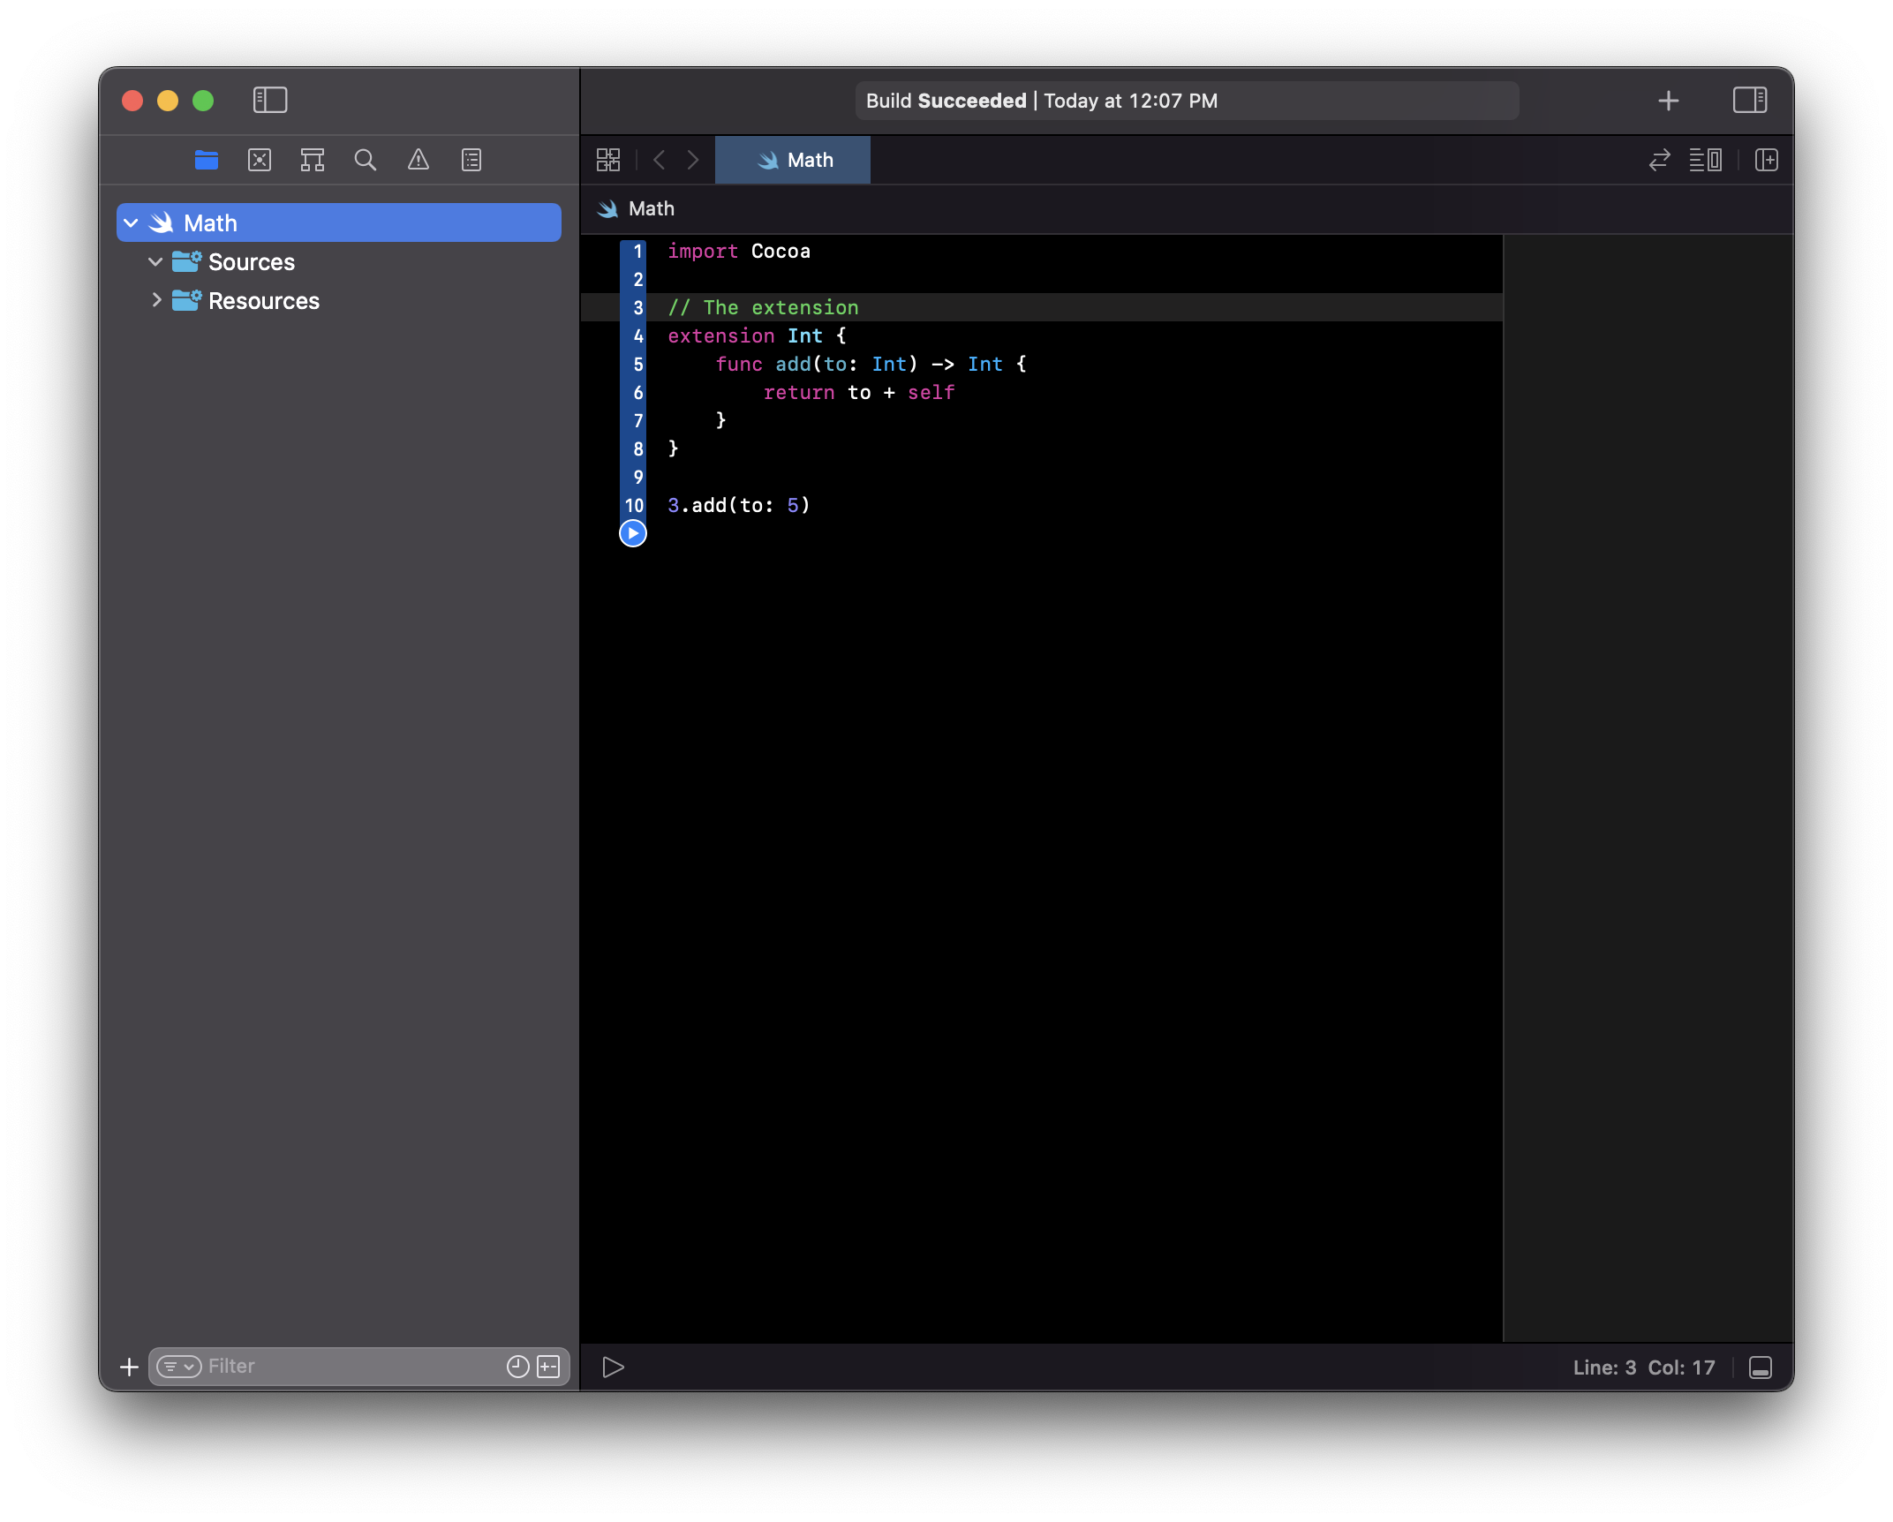Screen dimensions: 1893x1522
Task: Collapse the Math playground tree
Action: [x=131, y=222]
